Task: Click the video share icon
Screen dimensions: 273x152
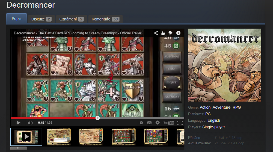Action: 156,33
